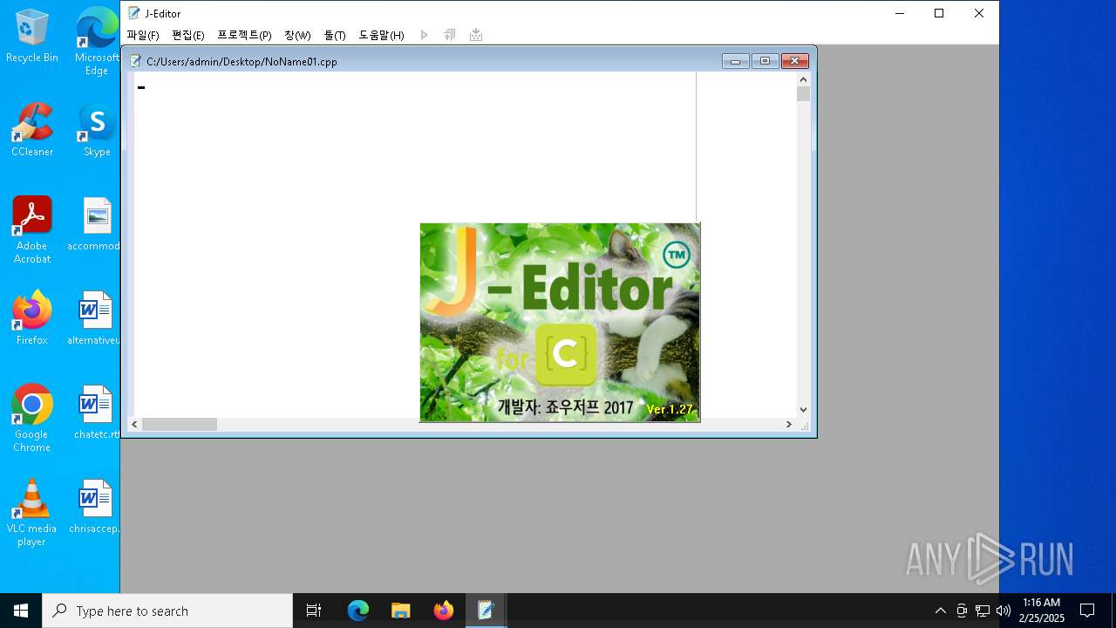Click the editor's vertical scrollbar up arrow
The width and height of the screenshot is (1116, 628).
pos(803,79)
